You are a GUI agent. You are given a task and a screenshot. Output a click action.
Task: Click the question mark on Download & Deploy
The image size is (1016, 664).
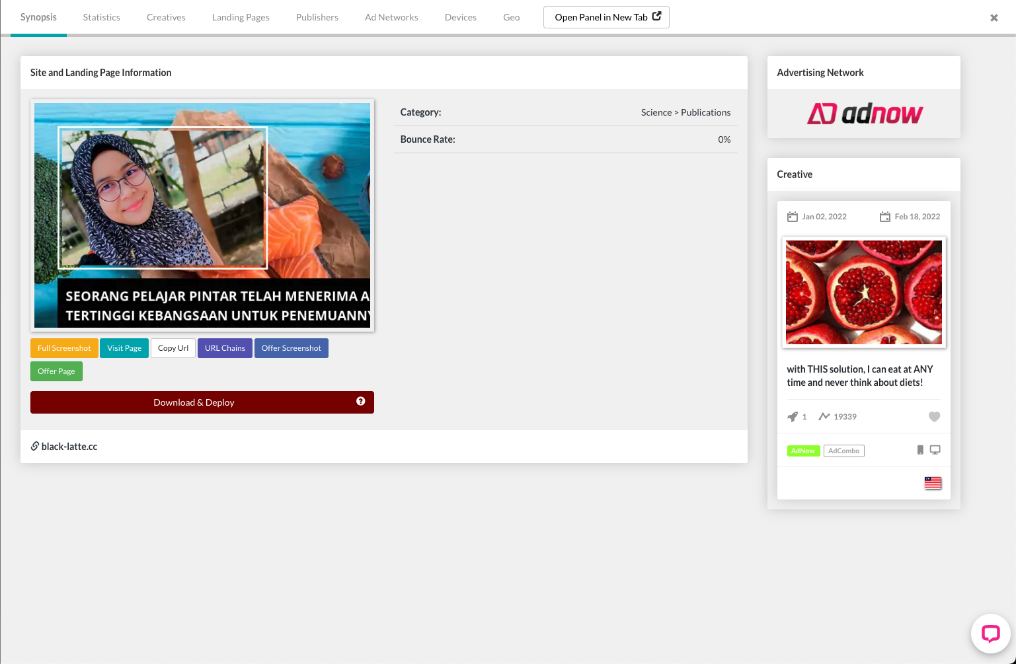(361, 401)
